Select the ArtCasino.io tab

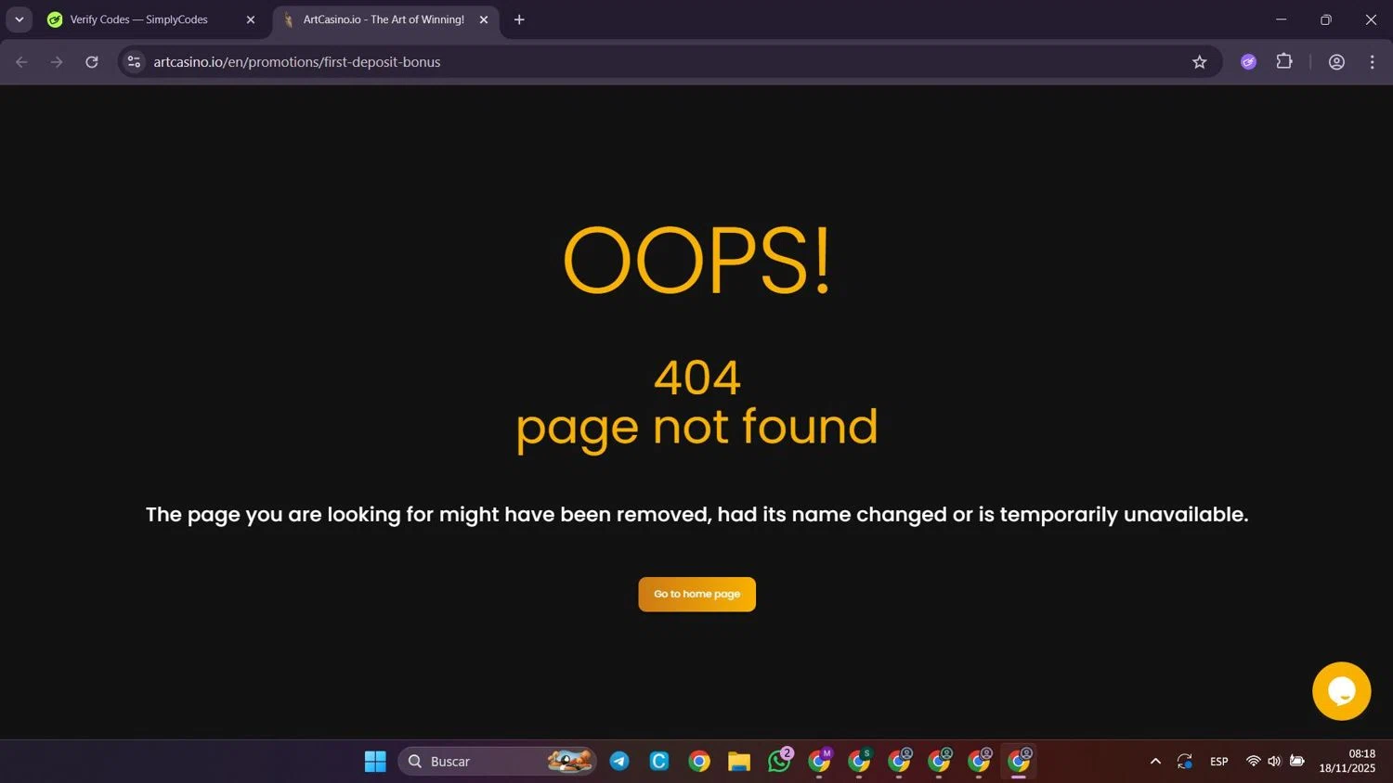click(x=384, y=19)
